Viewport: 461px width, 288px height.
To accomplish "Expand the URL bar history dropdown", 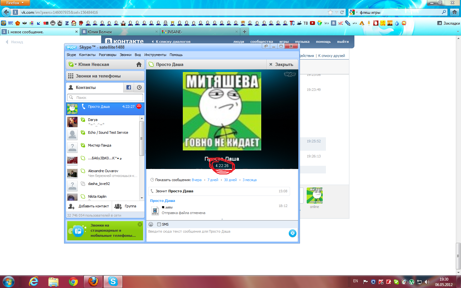I will click(336, 12).
